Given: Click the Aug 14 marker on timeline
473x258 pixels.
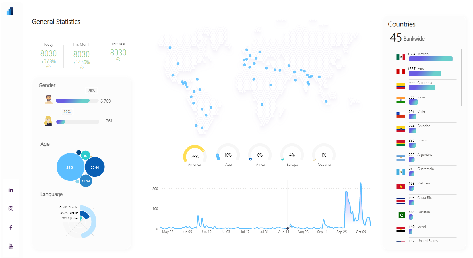Looking at the screenshot, I should (x=288, y=228).
